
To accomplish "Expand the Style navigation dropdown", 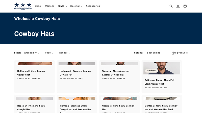I will click(63, 6).
